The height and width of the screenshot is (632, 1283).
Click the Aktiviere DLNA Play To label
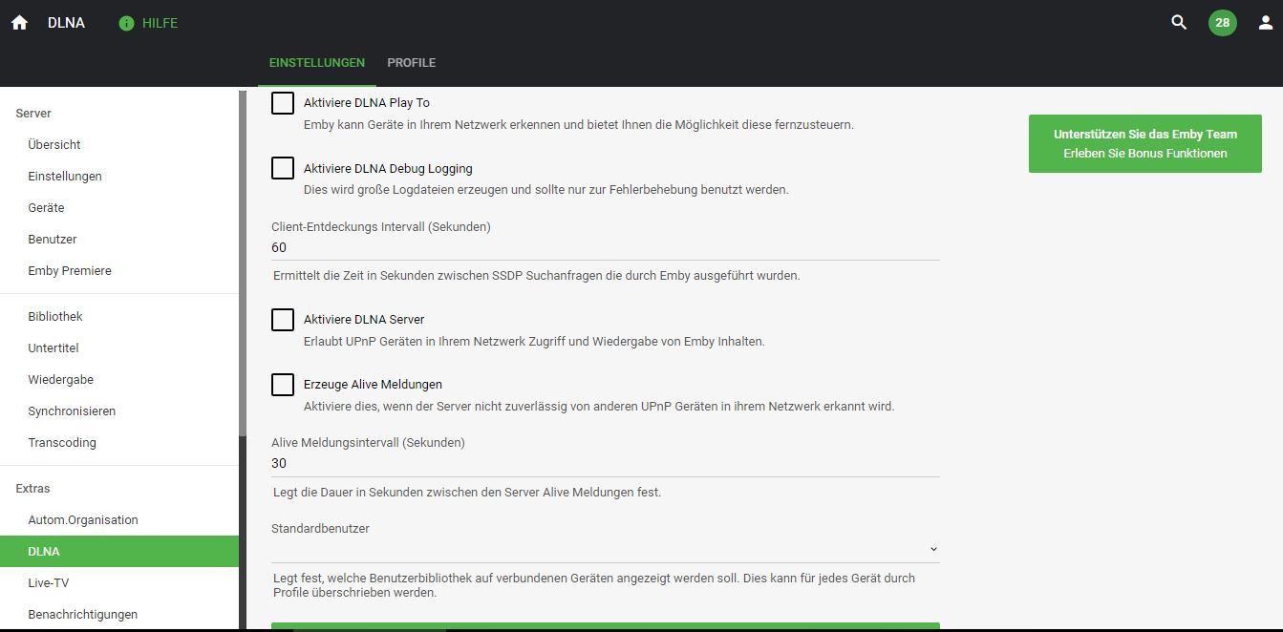367,103
